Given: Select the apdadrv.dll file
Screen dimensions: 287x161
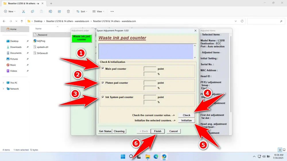Looking at the screenshot, I should pyautogui.click(x=42, y=47).
